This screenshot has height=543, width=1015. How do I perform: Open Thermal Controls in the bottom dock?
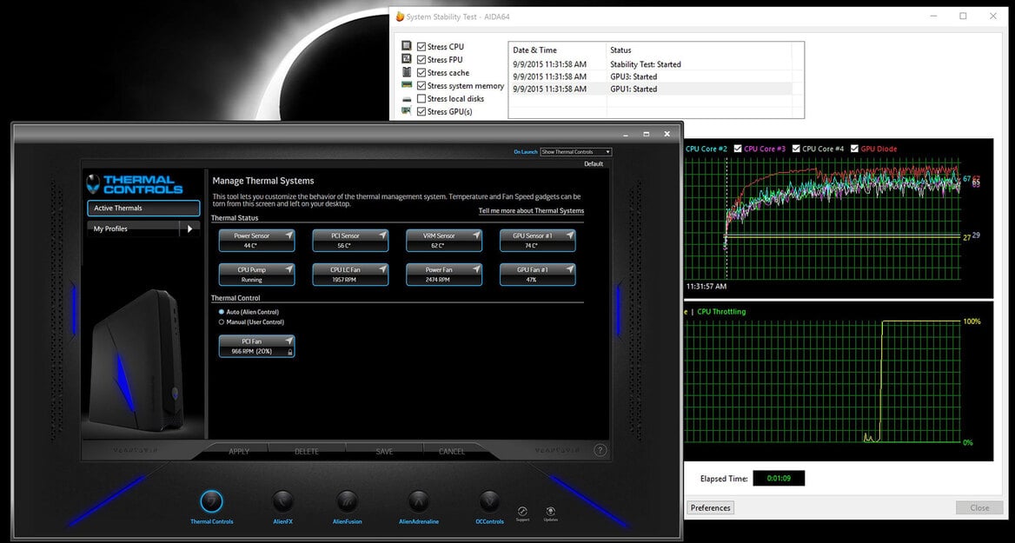tap(211, 501)
